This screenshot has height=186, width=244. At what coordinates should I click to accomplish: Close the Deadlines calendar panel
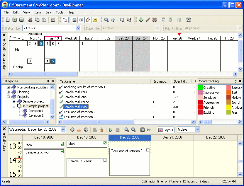pos(4,35)
